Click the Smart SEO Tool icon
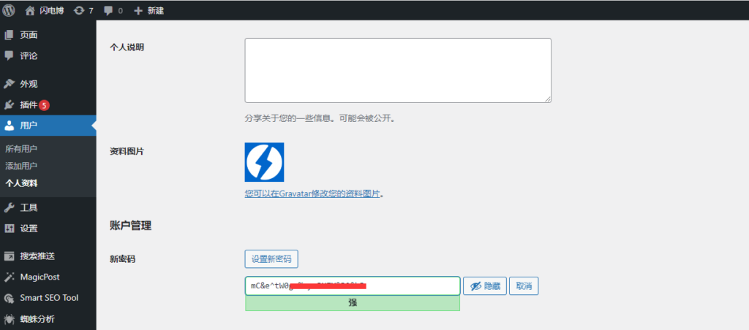This screenshot has width=749, height=330. 9,298
